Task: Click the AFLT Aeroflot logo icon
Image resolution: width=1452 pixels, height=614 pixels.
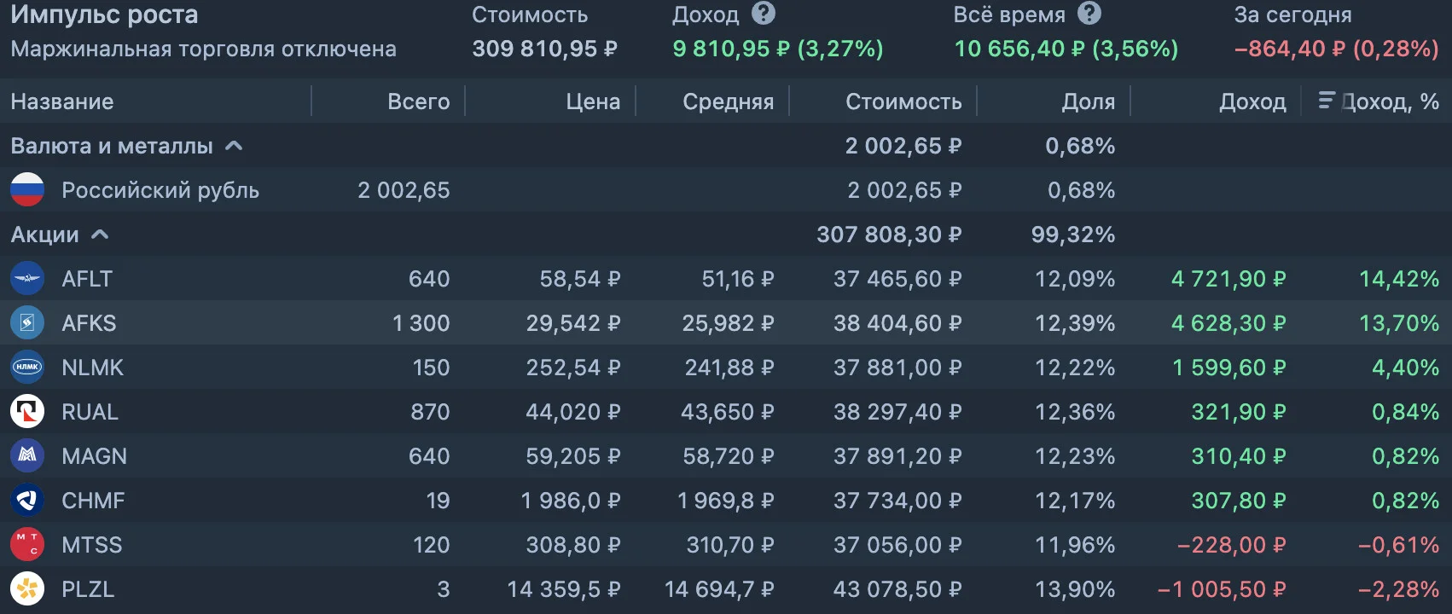Action: pos(27,279)
